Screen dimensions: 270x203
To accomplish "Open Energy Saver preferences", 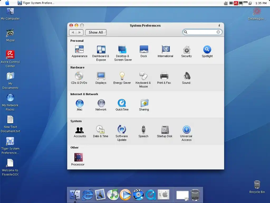I will click(x=122, y=78).
